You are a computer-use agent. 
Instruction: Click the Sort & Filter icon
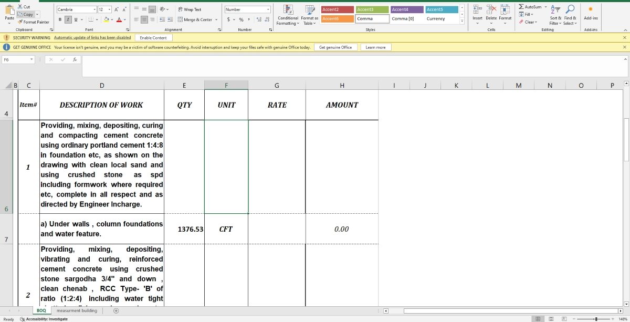(x=555, y=9)
